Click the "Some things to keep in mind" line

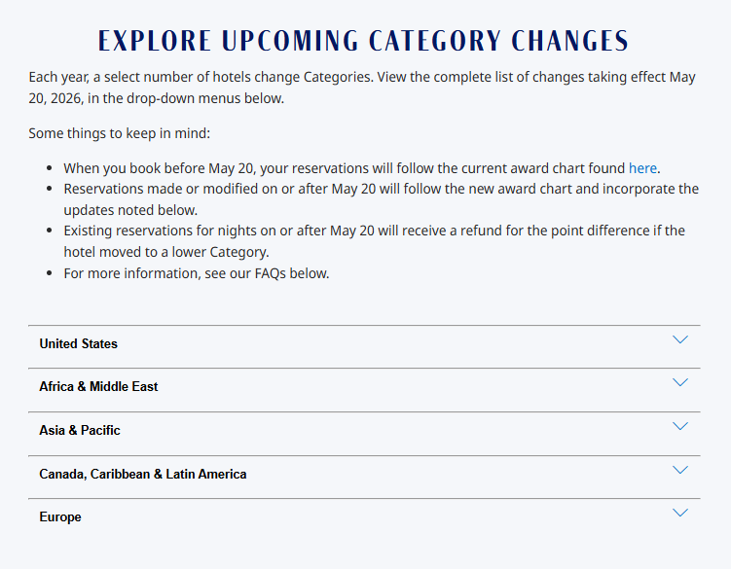coord(120,133)
